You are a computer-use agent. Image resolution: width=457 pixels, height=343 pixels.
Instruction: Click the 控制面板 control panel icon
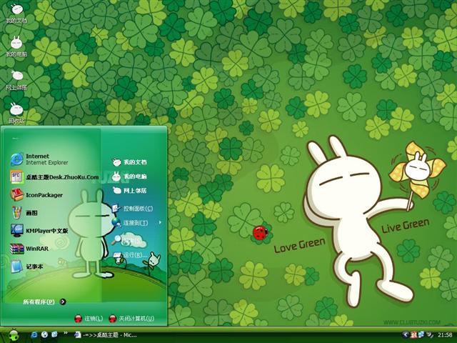pos(116,208)
